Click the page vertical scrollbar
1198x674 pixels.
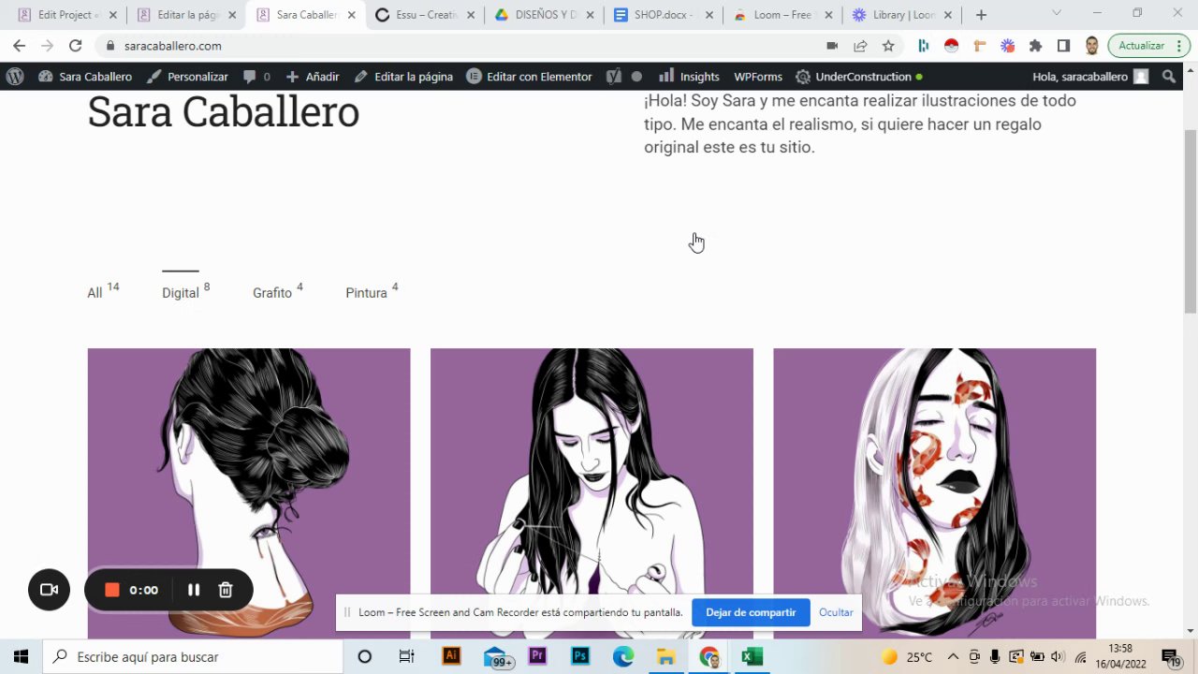pos(1191,221)
